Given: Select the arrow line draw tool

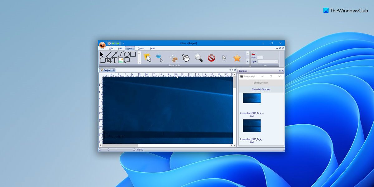Looking at the screenshot, I should pos(115,55).
